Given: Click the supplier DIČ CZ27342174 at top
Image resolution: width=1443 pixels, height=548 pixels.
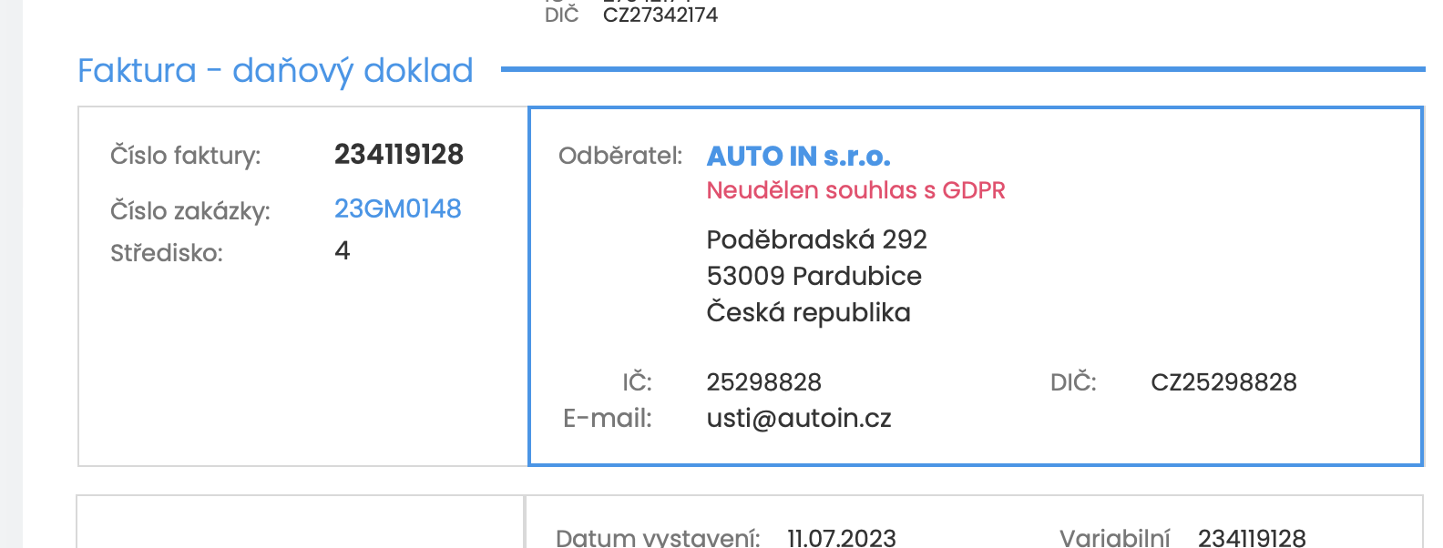Looking at the screenshot, I should [660, 15].
